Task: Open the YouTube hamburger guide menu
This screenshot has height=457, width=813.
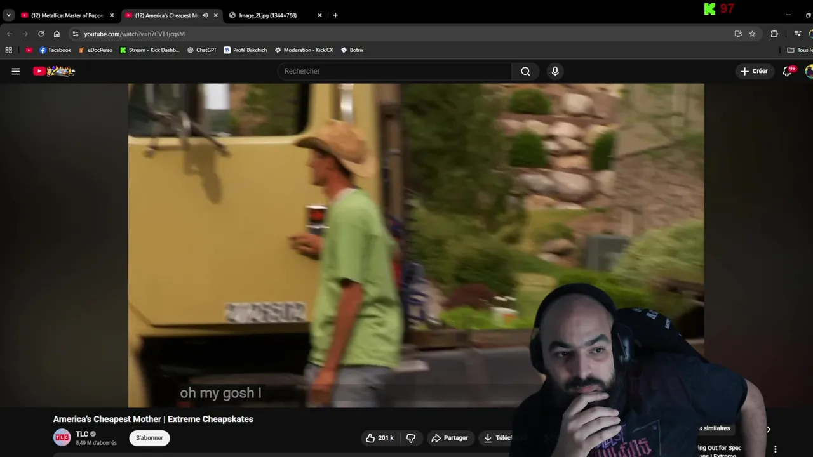Action: pos(16,71)
